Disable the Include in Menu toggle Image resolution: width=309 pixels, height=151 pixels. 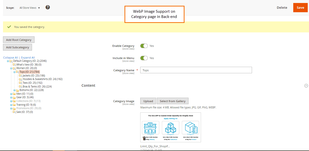point(144,58)
